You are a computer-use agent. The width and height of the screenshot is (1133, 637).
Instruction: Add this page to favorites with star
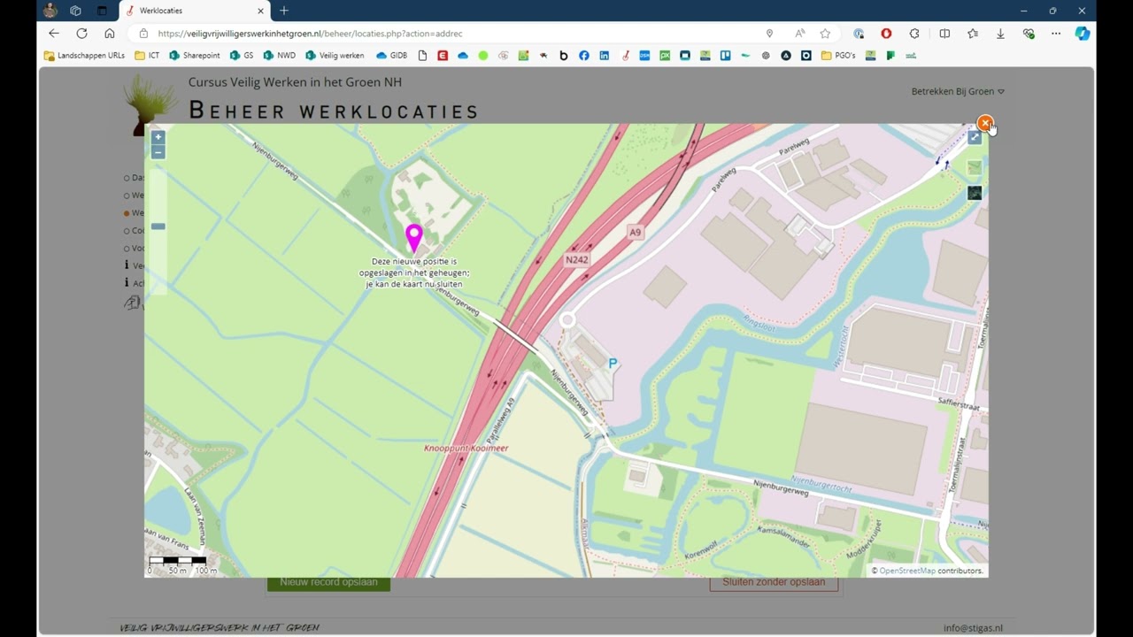click(825, 34)
